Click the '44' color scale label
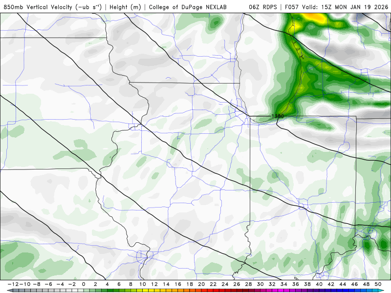Viewport: 391px width, 293px height. [343, 284]
